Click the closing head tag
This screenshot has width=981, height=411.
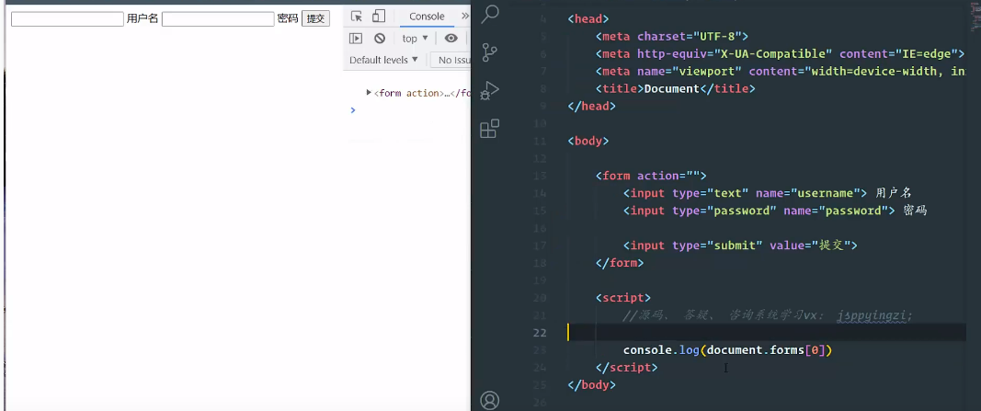[x=592, y=107]
